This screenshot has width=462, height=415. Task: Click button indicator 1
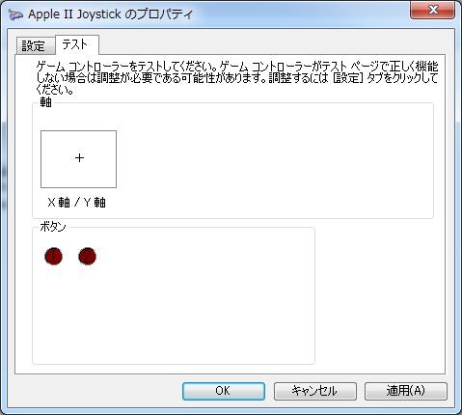tap(54, 257)
